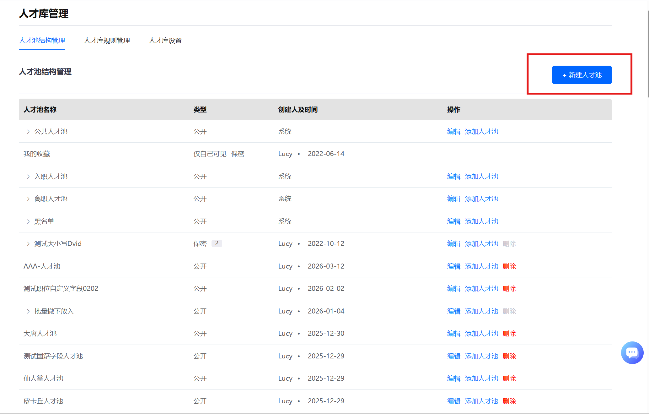This screenshot has width=649, height=414.
Task: Open the chat support bubble icon
Action: click(632, 352)
